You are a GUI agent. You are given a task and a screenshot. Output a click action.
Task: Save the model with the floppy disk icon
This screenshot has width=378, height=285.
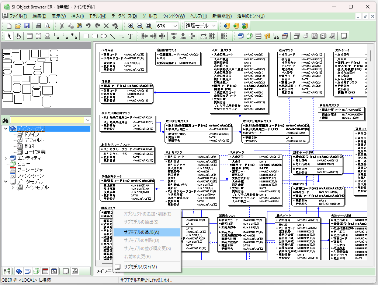[x=27, y=26]
